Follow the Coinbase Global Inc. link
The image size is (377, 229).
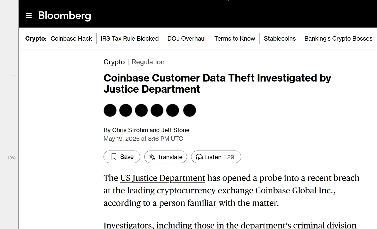(294, 191)
